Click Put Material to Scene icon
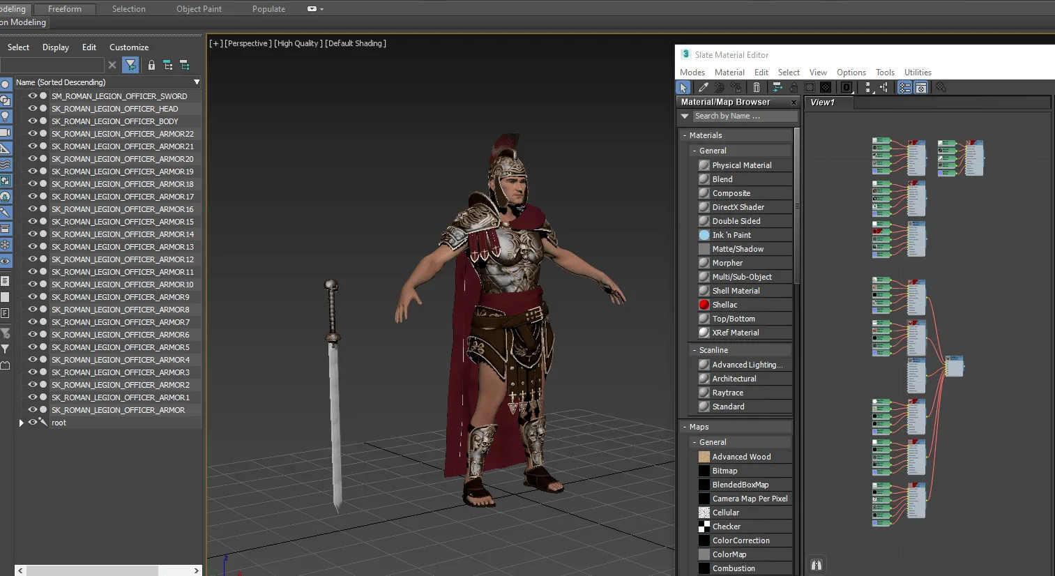The image size is (1055, 576). (x=720, y=87)
